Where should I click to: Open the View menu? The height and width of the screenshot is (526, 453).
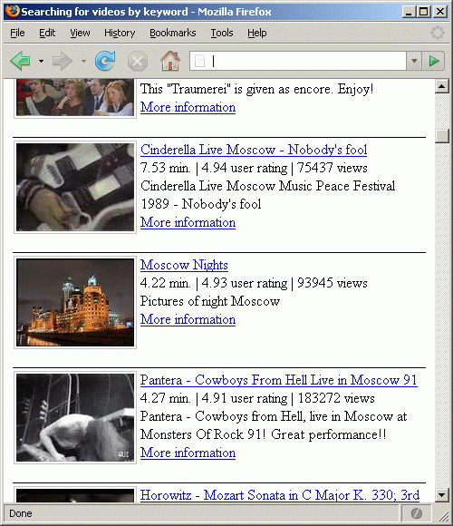coord(80,33)
